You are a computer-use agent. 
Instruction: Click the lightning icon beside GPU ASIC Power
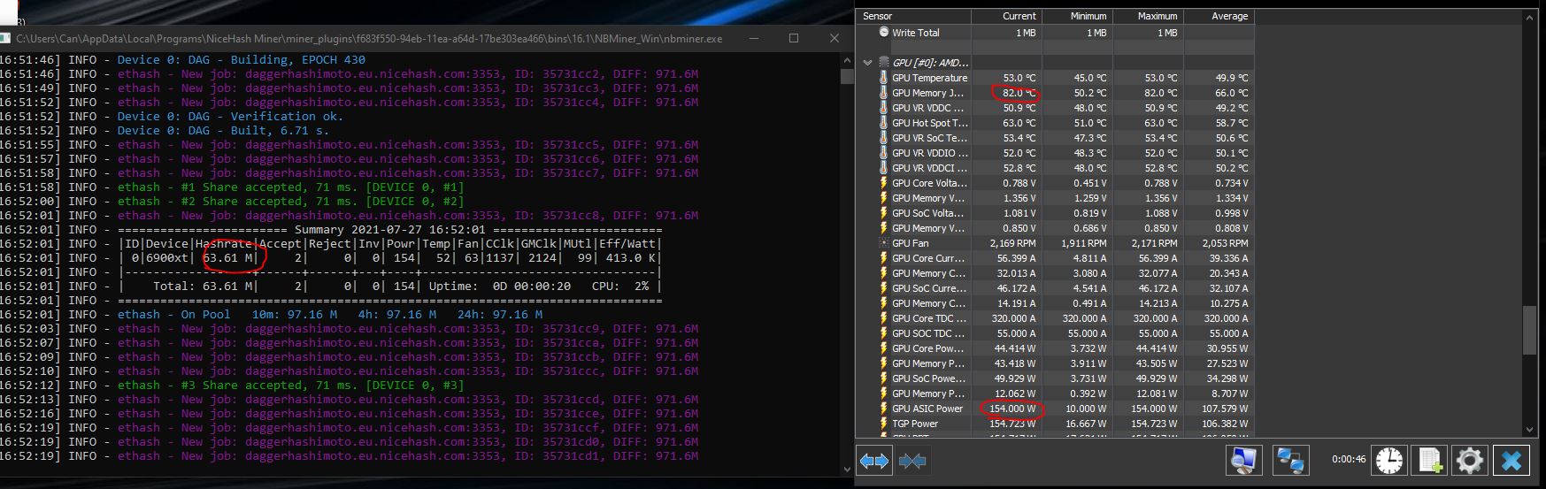(883, 409)
